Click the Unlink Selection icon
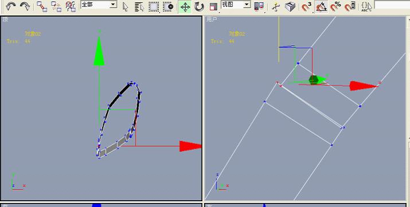This screenshot has height=207, width=410. click(x=56, y=6)
